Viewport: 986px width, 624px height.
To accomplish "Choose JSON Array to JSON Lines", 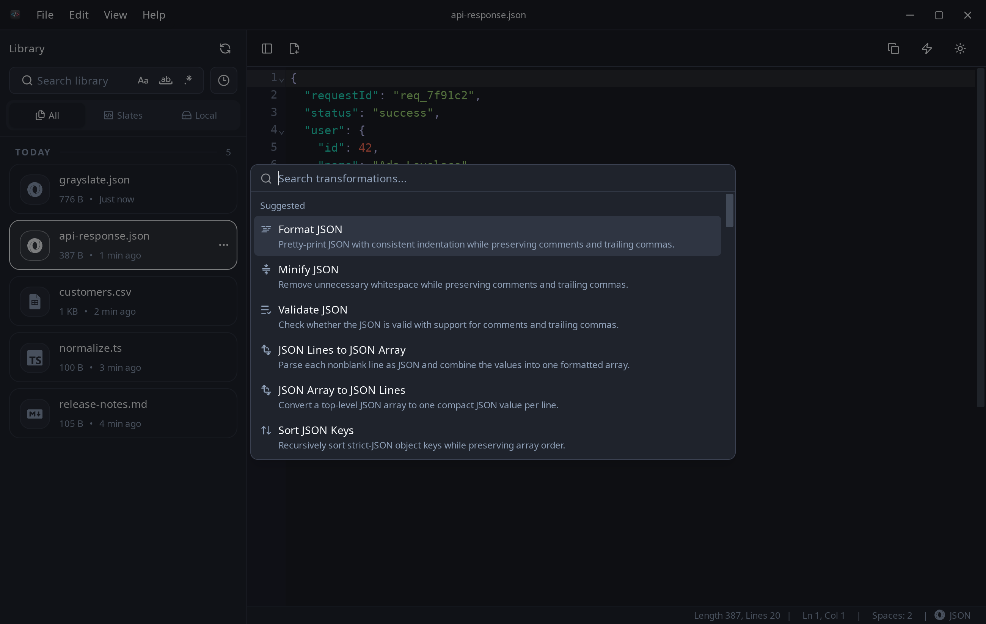I will (487, 397).
